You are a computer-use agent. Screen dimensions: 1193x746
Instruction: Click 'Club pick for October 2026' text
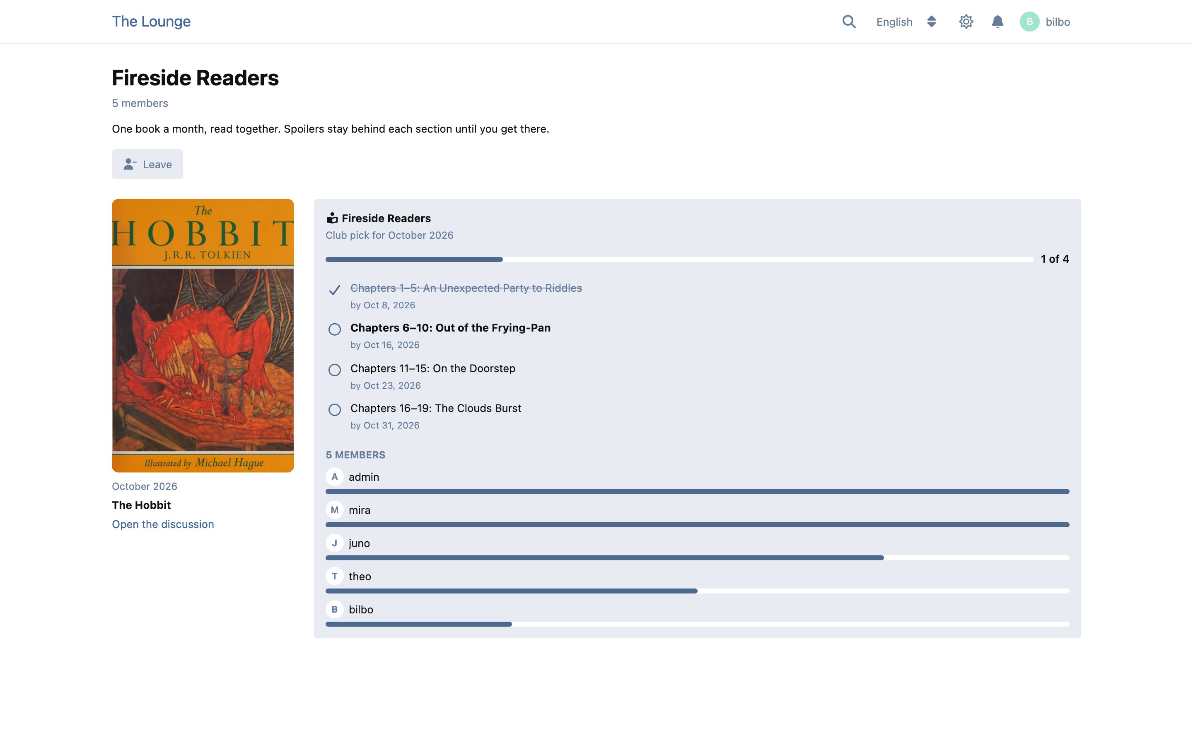(x=389, y=235)
